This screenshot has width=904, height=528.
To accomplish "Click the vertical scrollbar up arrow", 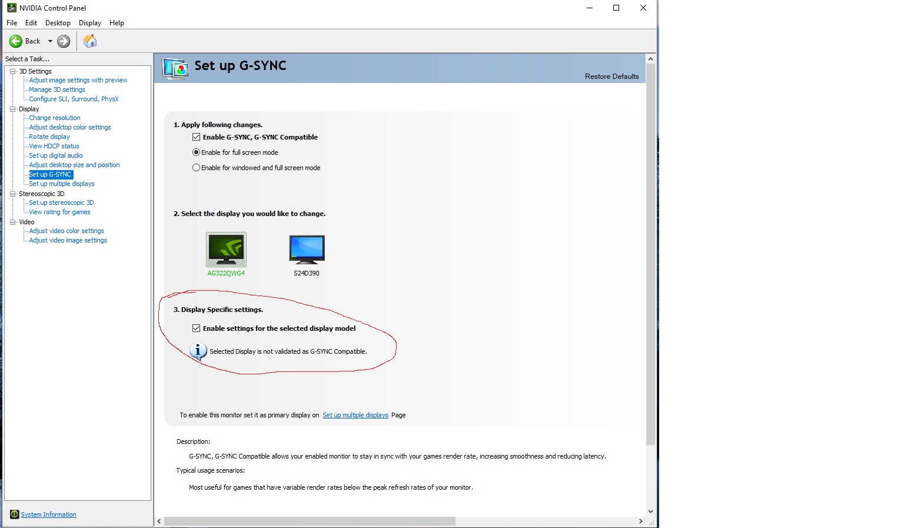I will [650, 59].
